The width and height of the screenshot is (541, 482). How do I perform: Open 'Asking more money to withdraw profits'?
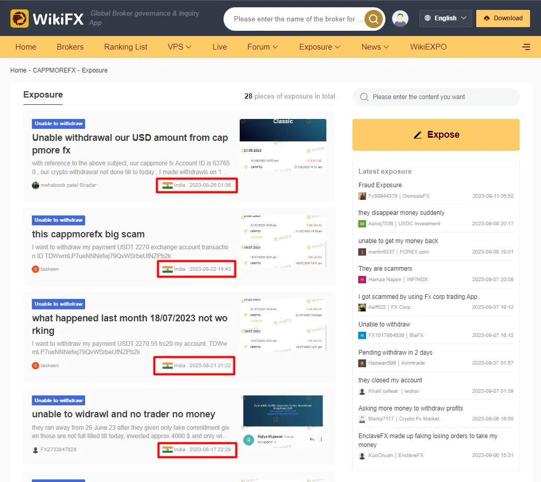click(x=410, y=408)
